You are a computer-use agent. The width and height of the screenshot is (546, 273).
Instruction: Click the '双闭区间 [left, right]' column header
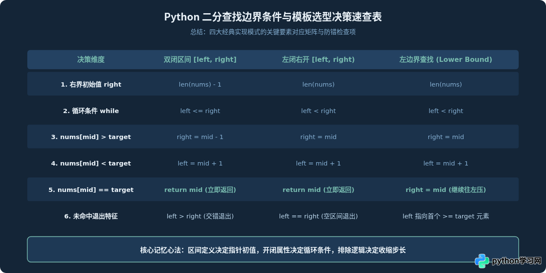click(x=200, y=60)
